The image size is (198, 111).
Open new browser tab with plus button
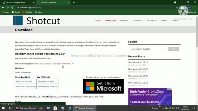(74, 2)
